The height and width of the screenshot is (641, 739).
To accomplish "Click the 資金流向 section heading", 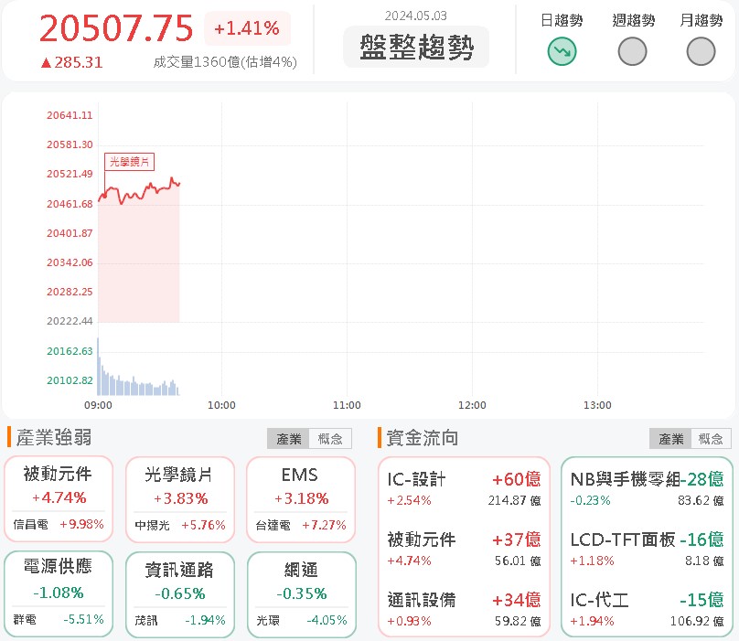I will [x=423, y=438].
